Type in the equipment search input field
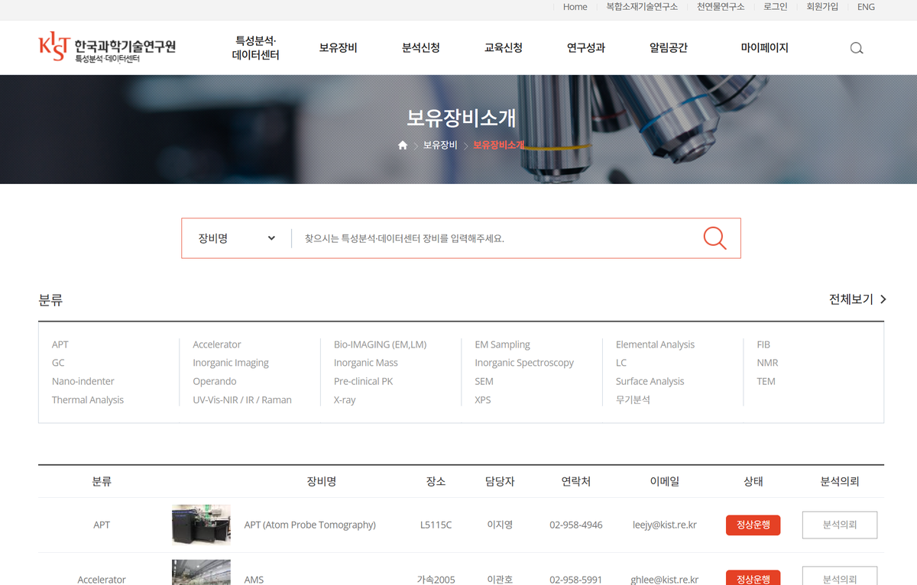Screen dimensions: 917x585 [x=497, y=238]
